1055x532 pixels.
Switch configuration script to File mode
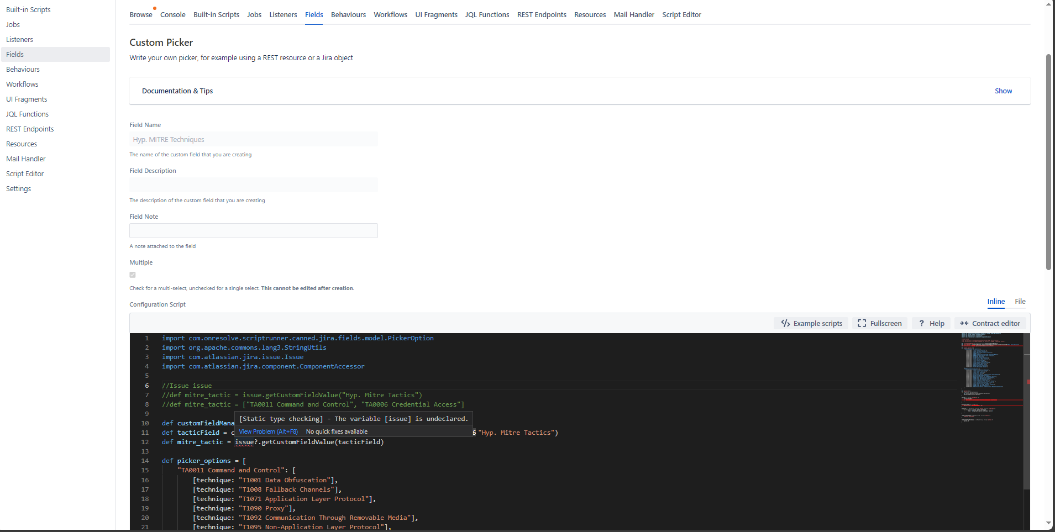1020,302
